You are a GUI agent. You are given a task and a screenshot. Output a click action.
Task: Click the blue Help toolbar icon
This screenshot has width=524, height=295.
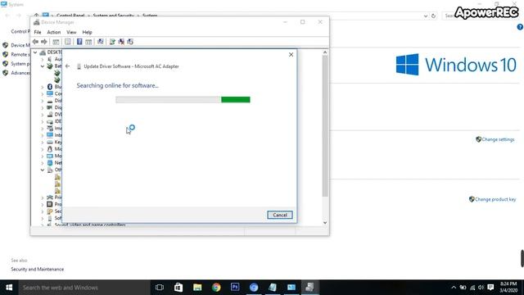tap(79, 42)
